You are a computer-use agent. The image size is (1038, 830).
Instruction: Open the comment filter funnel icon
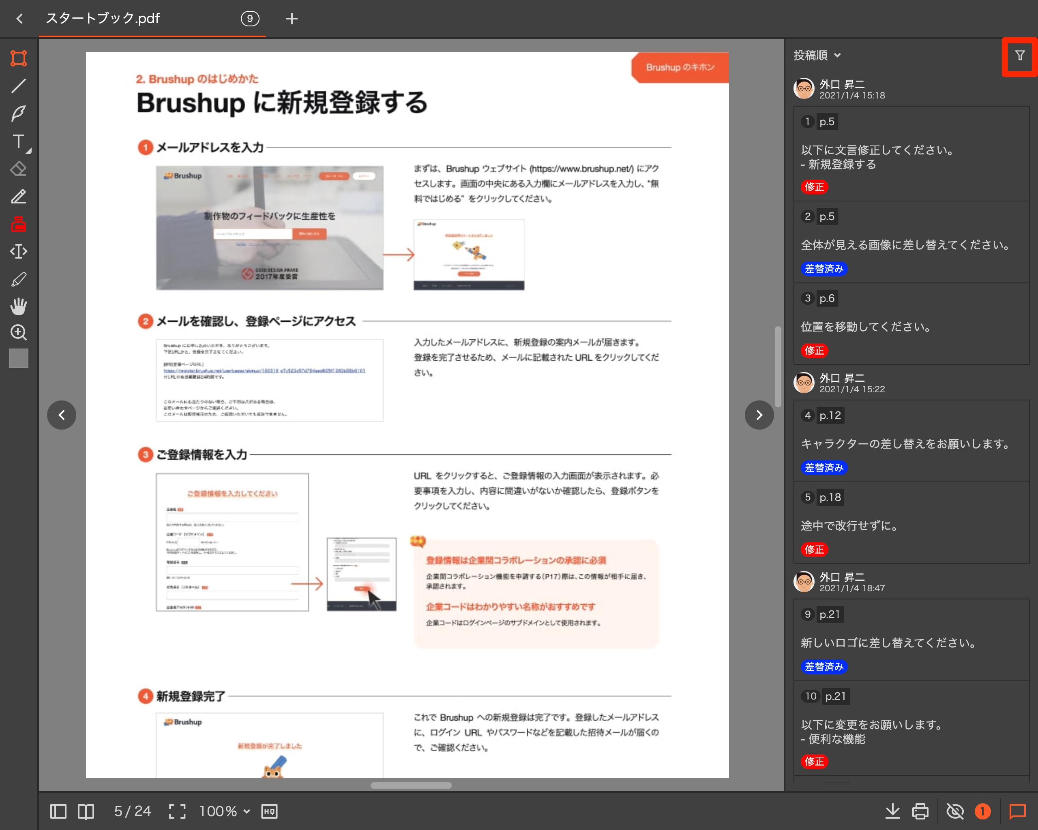(1020, 56)
